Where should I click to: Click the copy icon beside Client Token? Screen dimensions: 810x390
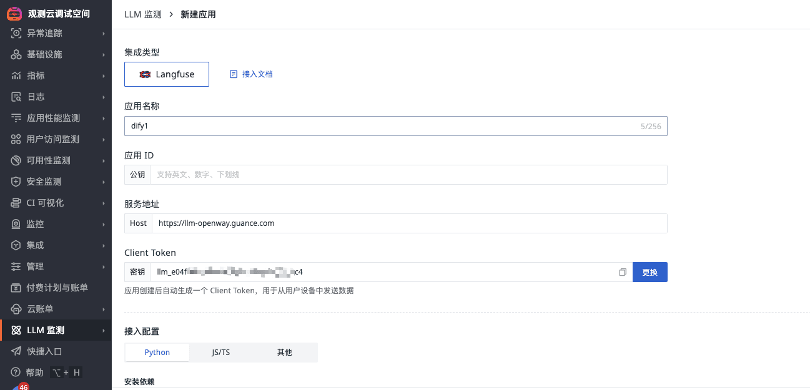pyautogui.click(x=622, y=272)
